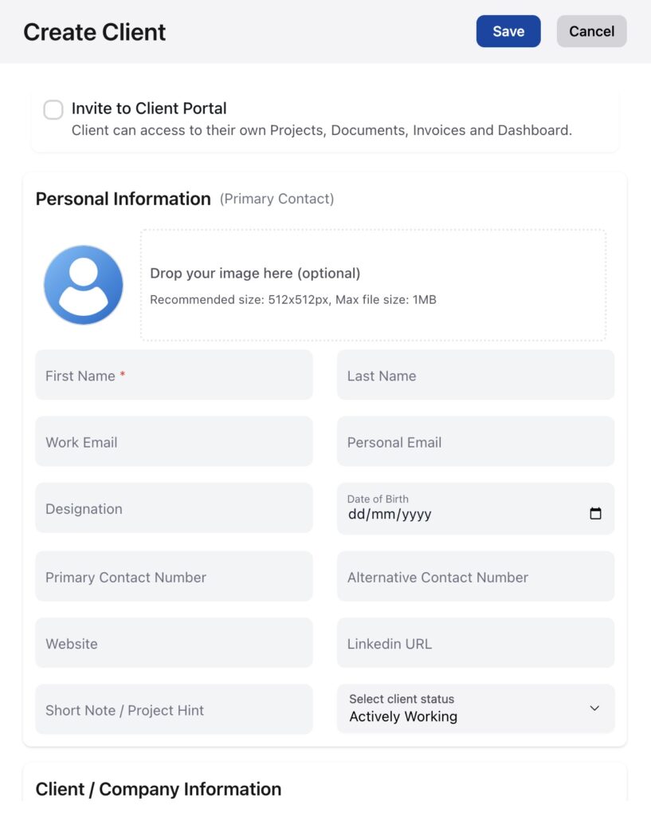Expand the Select client status dropdown

[475, 708]
